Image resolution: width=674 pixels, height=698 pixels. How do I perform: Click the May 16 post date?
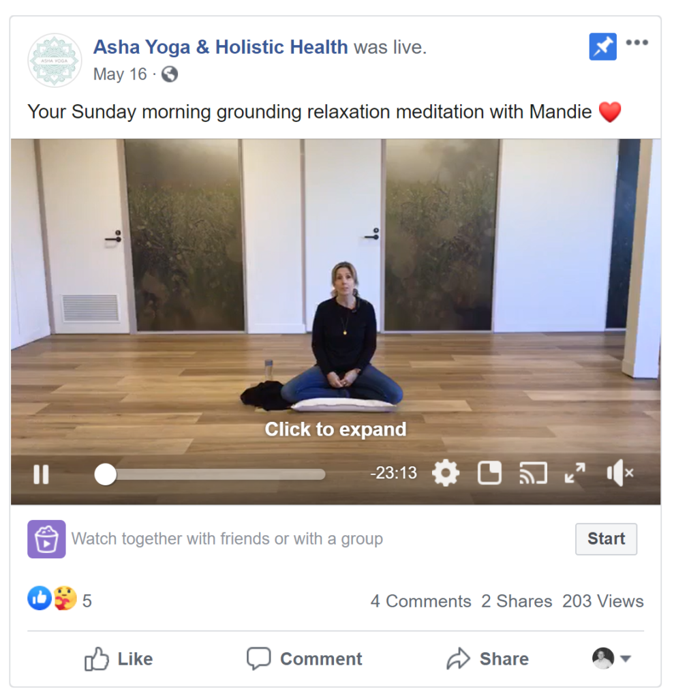pos(120,74)
